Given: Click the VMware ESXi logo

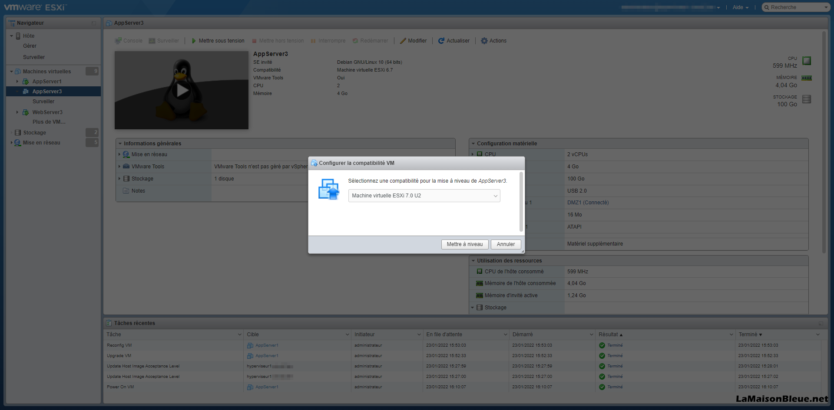Looking at the screenshot, I should click(35, 7).
